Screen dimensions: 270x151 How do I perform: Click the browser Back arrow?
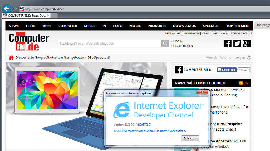6,8
